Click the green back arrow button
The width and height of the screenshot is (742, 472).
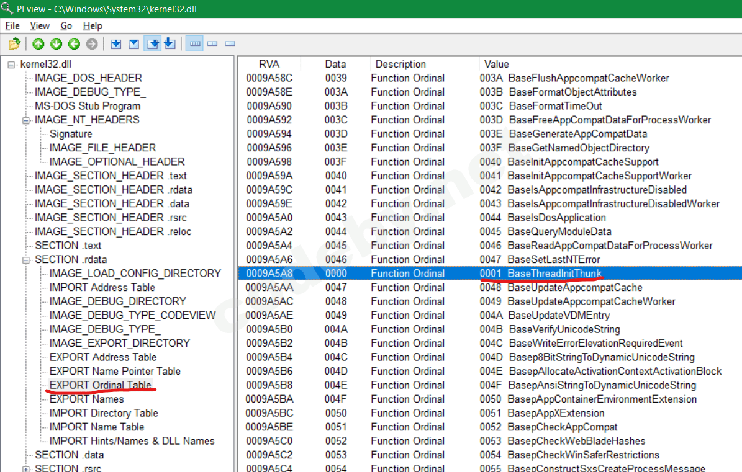coord(75,44)
